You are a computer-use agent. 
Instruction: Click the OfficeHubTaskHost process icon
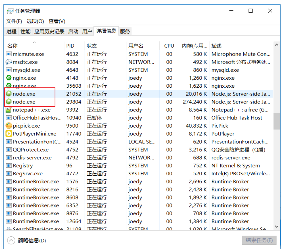[x=9, y=117]
